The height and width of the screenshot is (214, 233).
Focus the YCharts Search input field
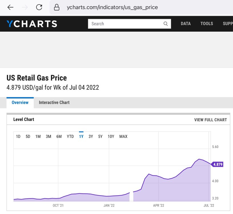click(126, 24)
